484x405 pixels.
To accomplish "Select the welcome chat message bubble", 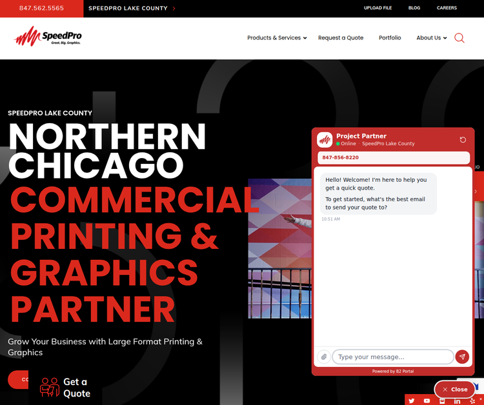I will pyautogui.click(x=378, y=193).
